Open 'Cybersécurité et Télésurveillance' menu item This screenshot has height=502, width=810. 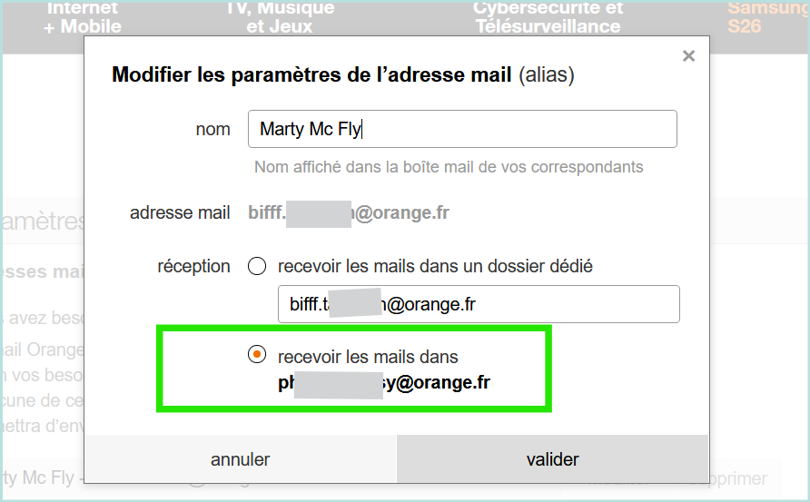point(548,17)
